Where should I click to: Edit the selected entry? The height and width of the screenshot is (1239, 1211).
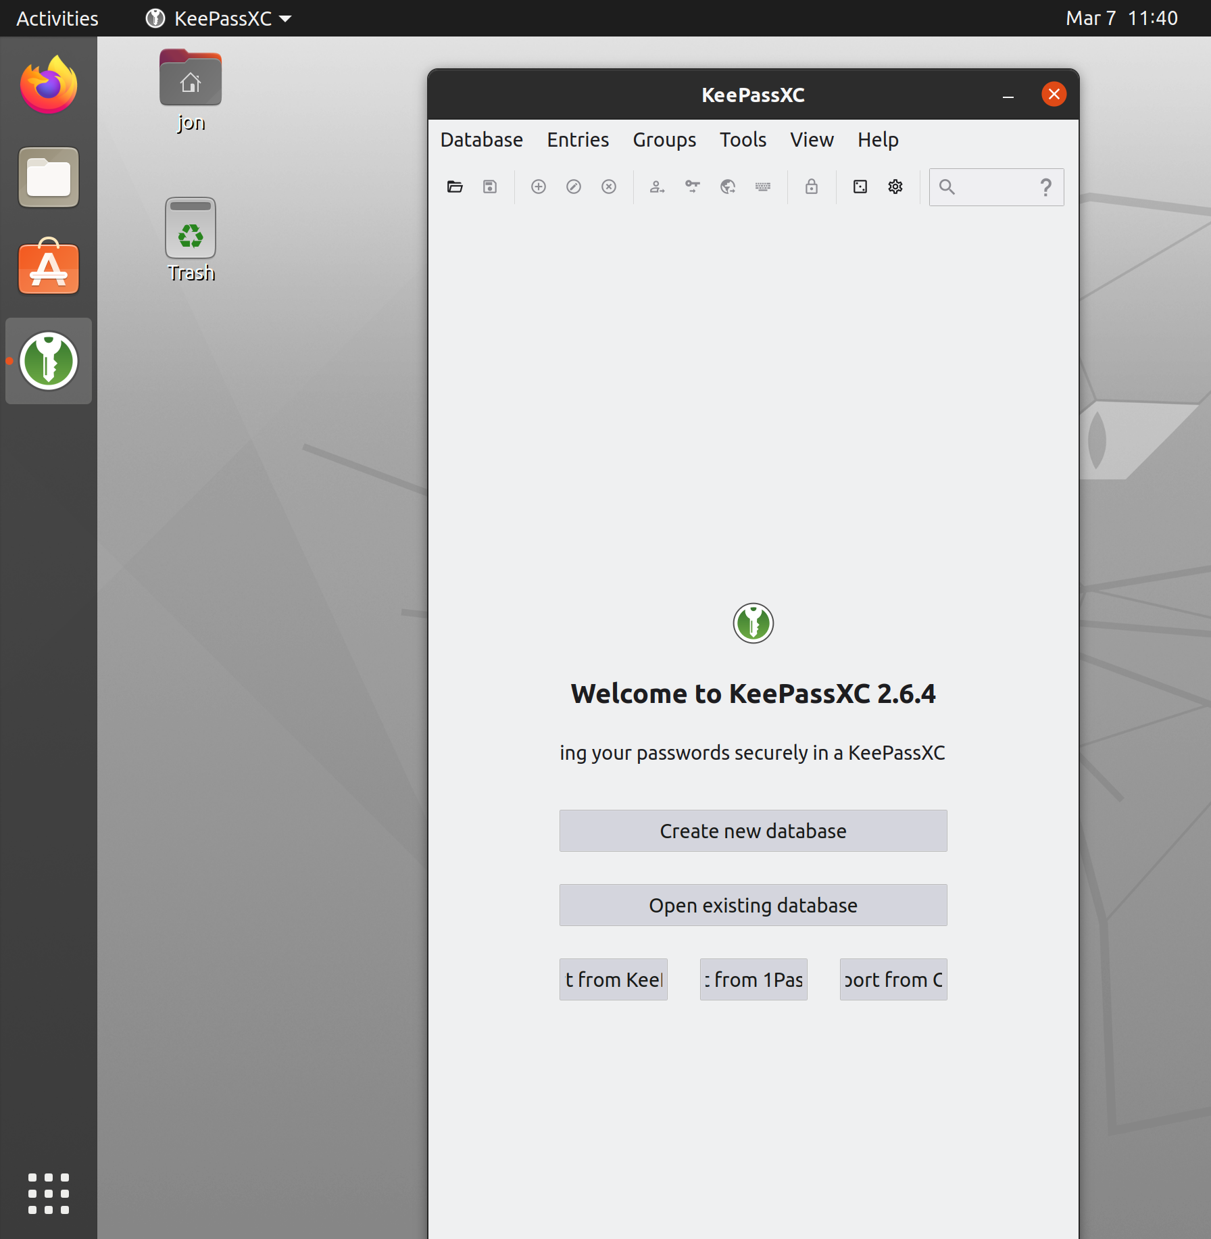573,187
